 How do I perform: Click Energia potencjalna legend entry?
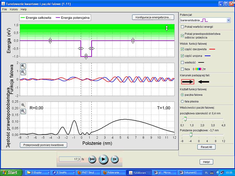(x=73, y=18)
